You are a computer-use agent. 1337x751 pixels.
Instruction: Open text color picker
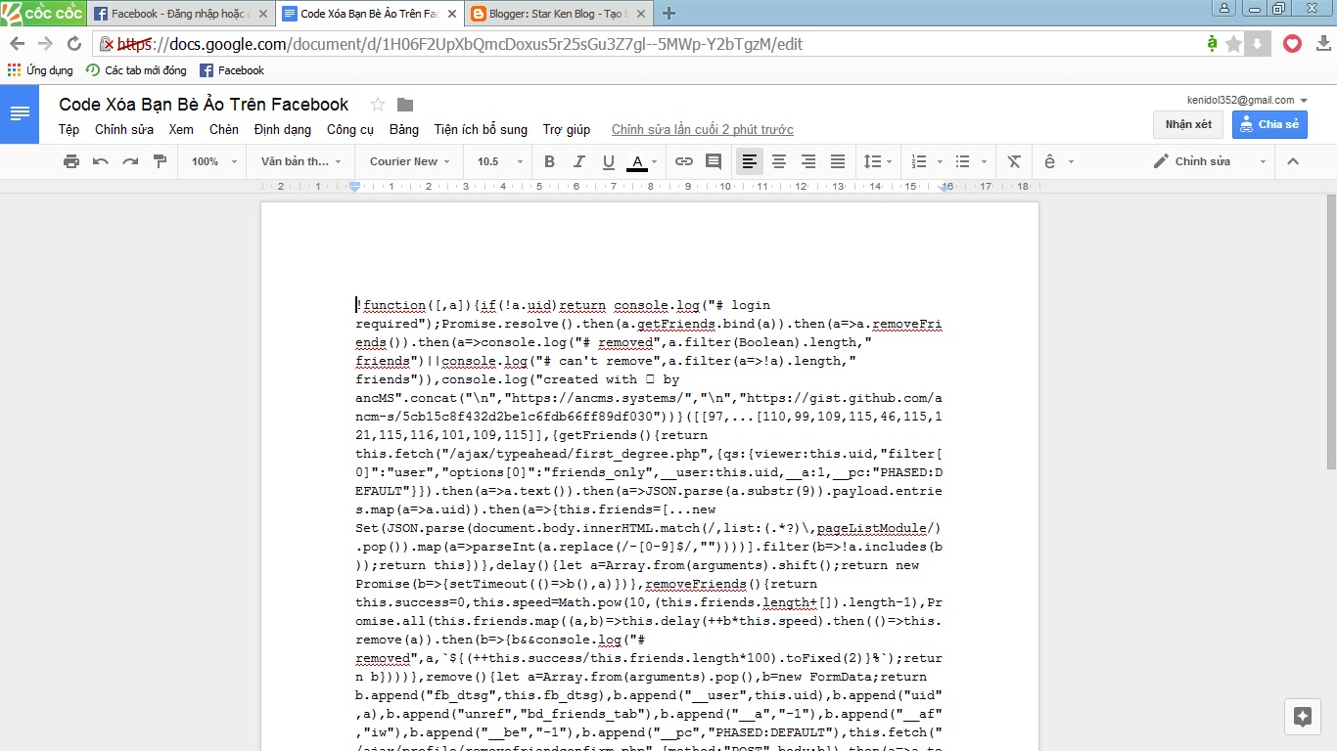pyautogui.click(x=637, y=161)
